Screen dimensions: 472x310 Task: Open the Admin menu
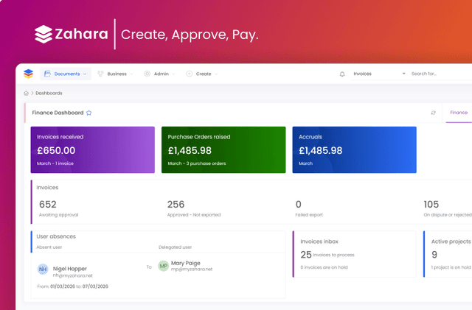coord(159,74)
